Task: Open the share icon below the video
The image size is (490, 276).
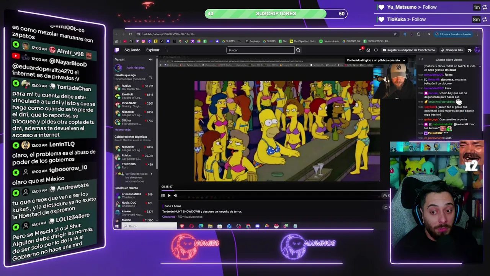Action: coord(386,207)
